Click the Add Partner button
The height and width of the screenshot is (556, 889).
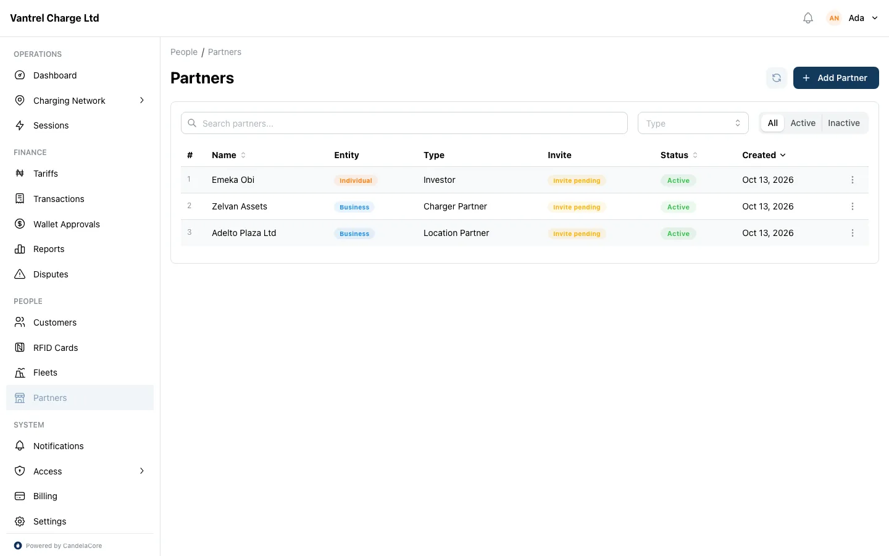tap(836, 78)
